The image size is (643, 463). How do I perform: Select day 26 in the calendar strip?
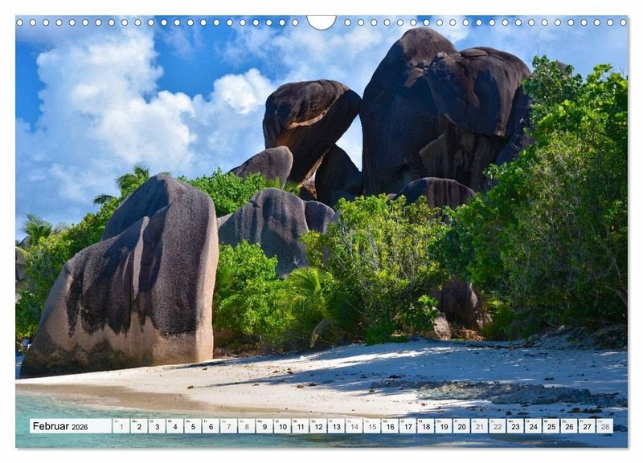[569, 426]
